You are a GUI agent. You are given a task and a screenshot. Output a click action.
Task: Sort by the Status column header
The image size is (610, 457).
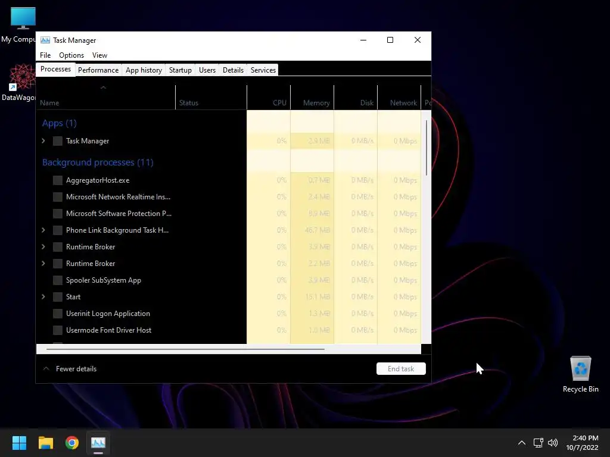point(211,97)
